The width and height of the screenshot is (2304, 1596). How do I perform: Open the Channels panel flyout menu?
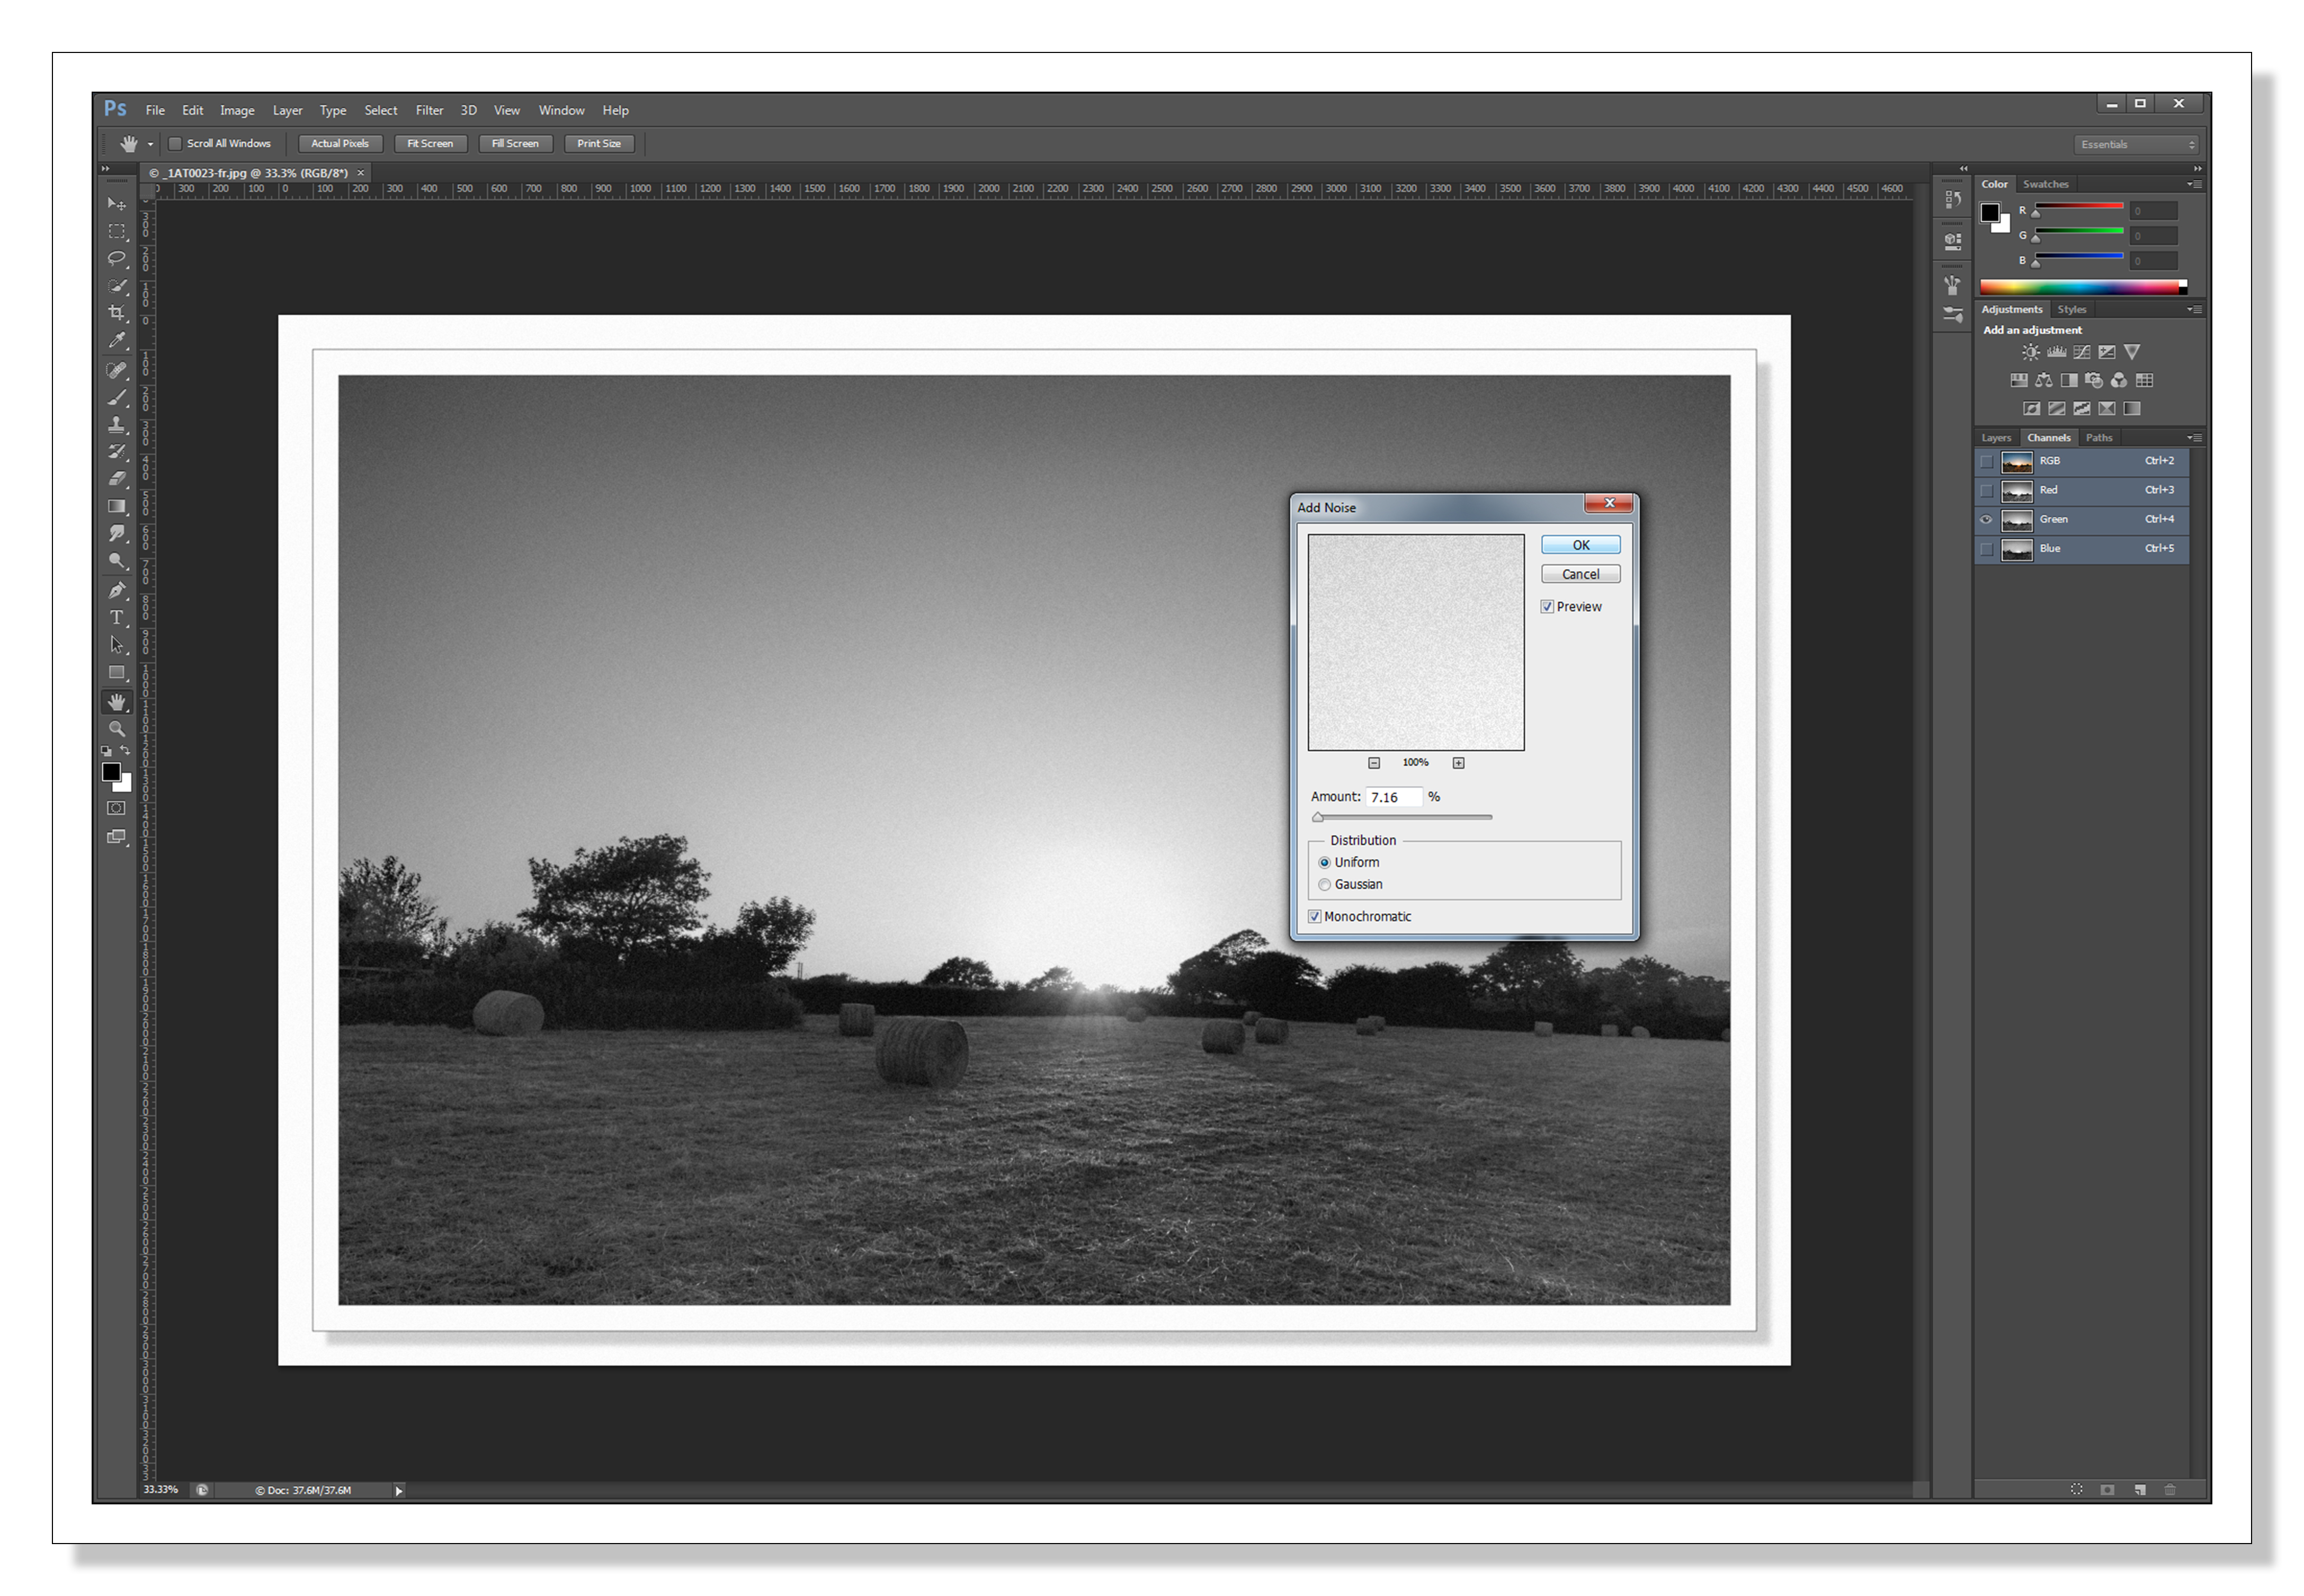click(2194, 438)
